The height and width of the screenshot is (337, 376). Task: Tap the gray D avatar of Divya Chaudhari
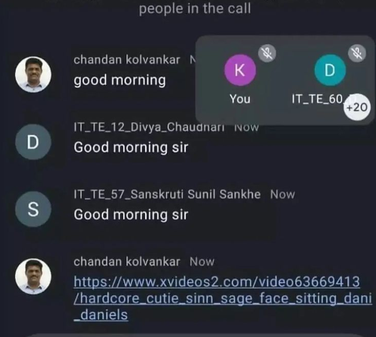click(x=33, y=142)
